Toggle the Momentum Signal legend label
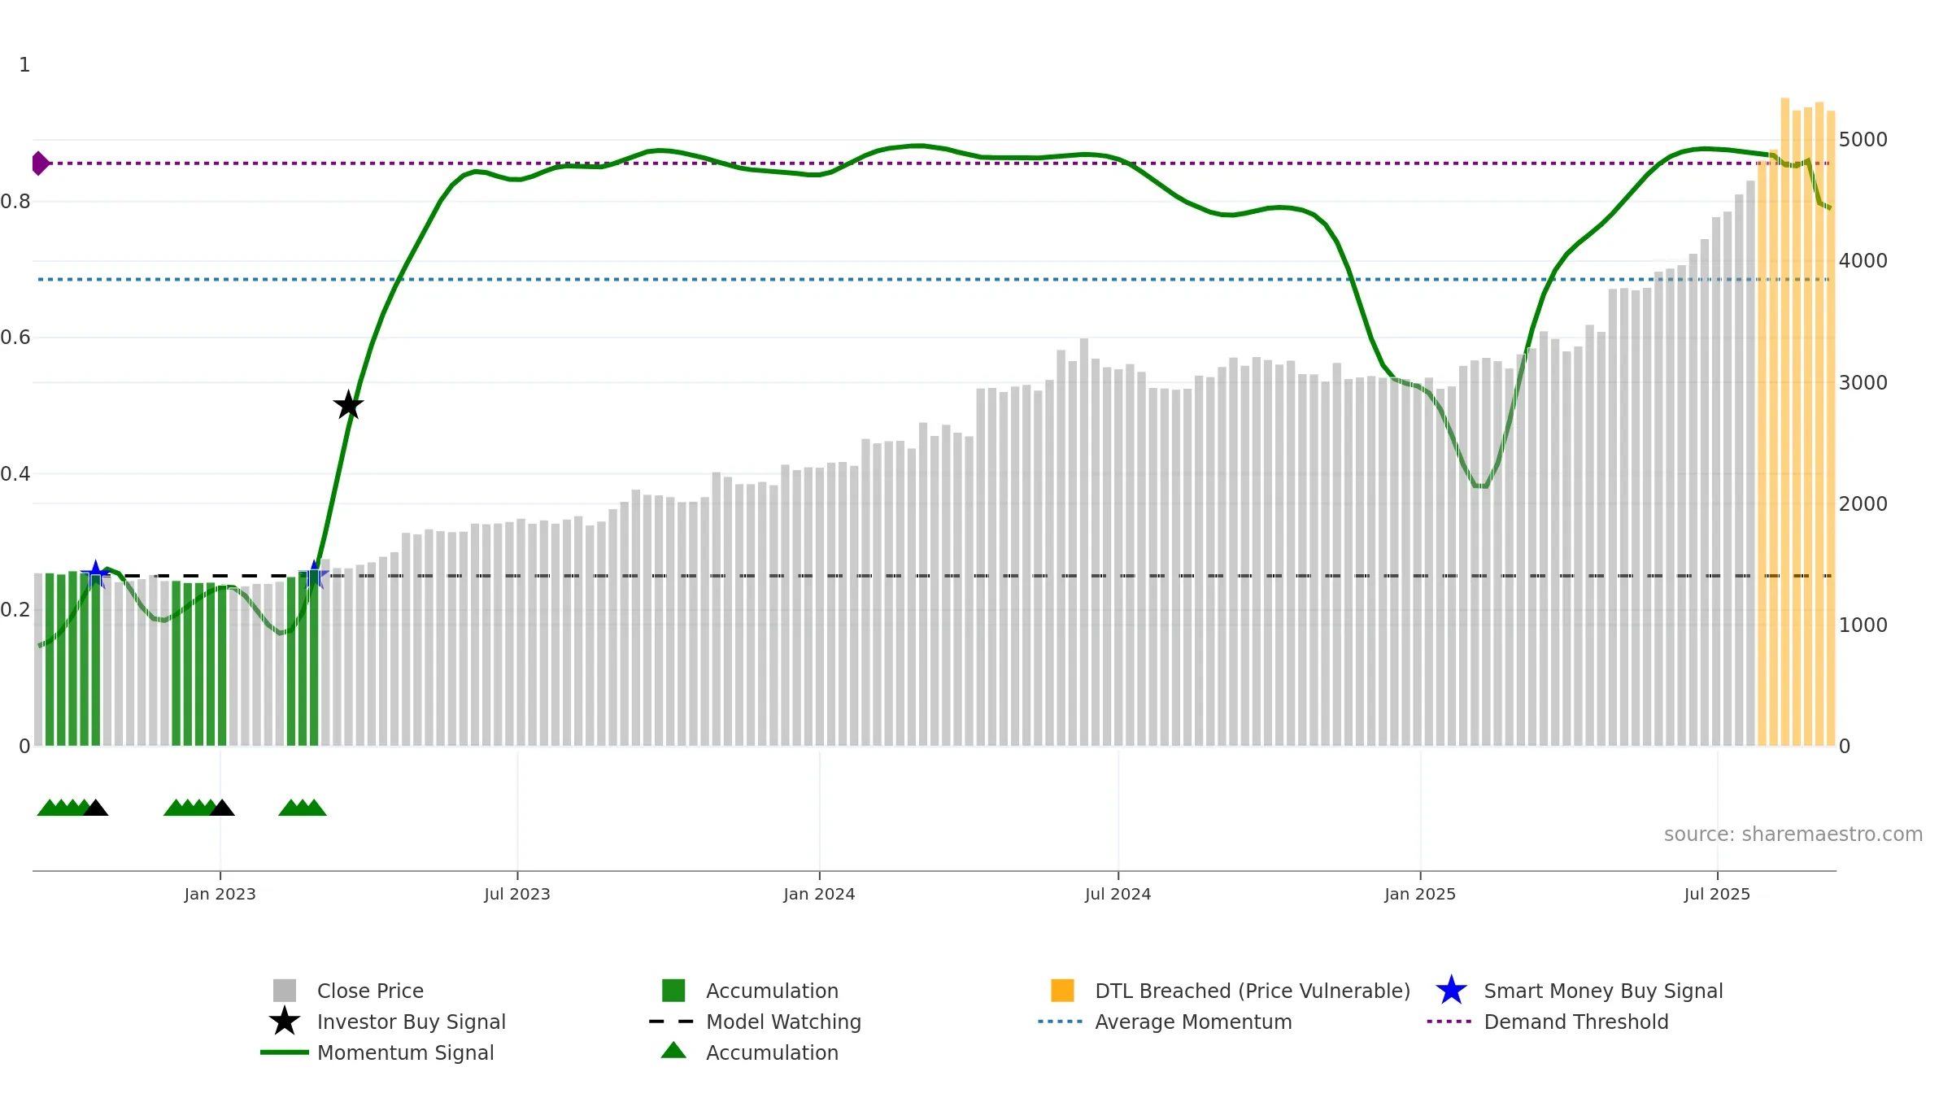Viewport: 1952px width, 1098px height. coord(405,1052)
